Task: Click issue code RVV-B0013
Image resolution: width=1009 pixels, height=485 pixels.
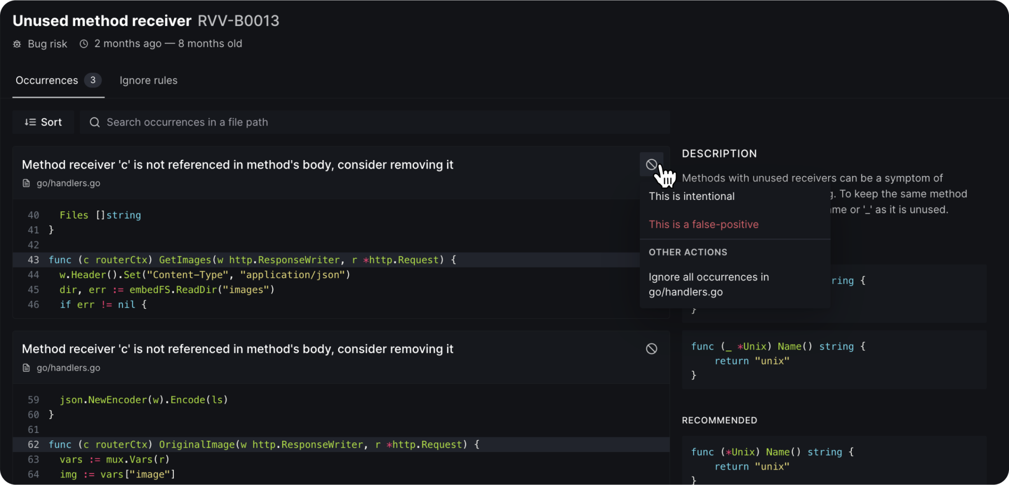Action: point(238,21)
